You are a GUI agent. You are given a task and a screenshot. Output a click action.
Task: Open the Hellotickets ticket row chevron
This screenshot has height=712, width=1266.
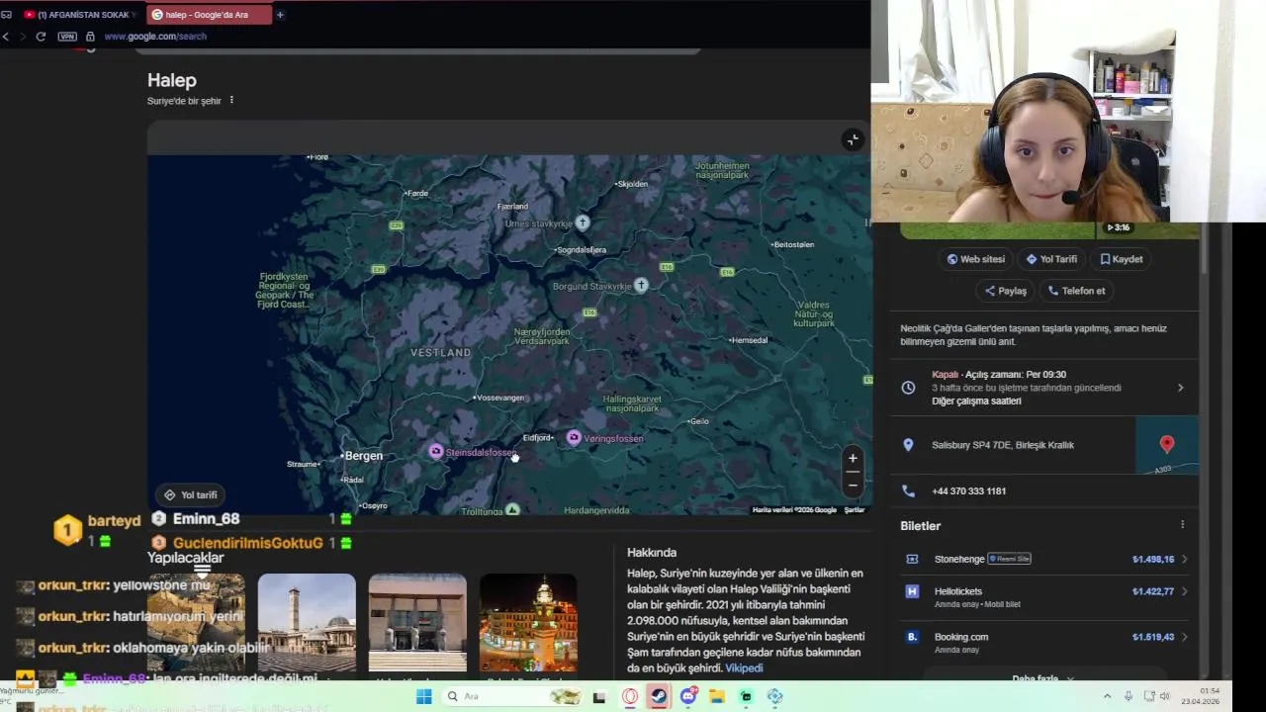1184,591
